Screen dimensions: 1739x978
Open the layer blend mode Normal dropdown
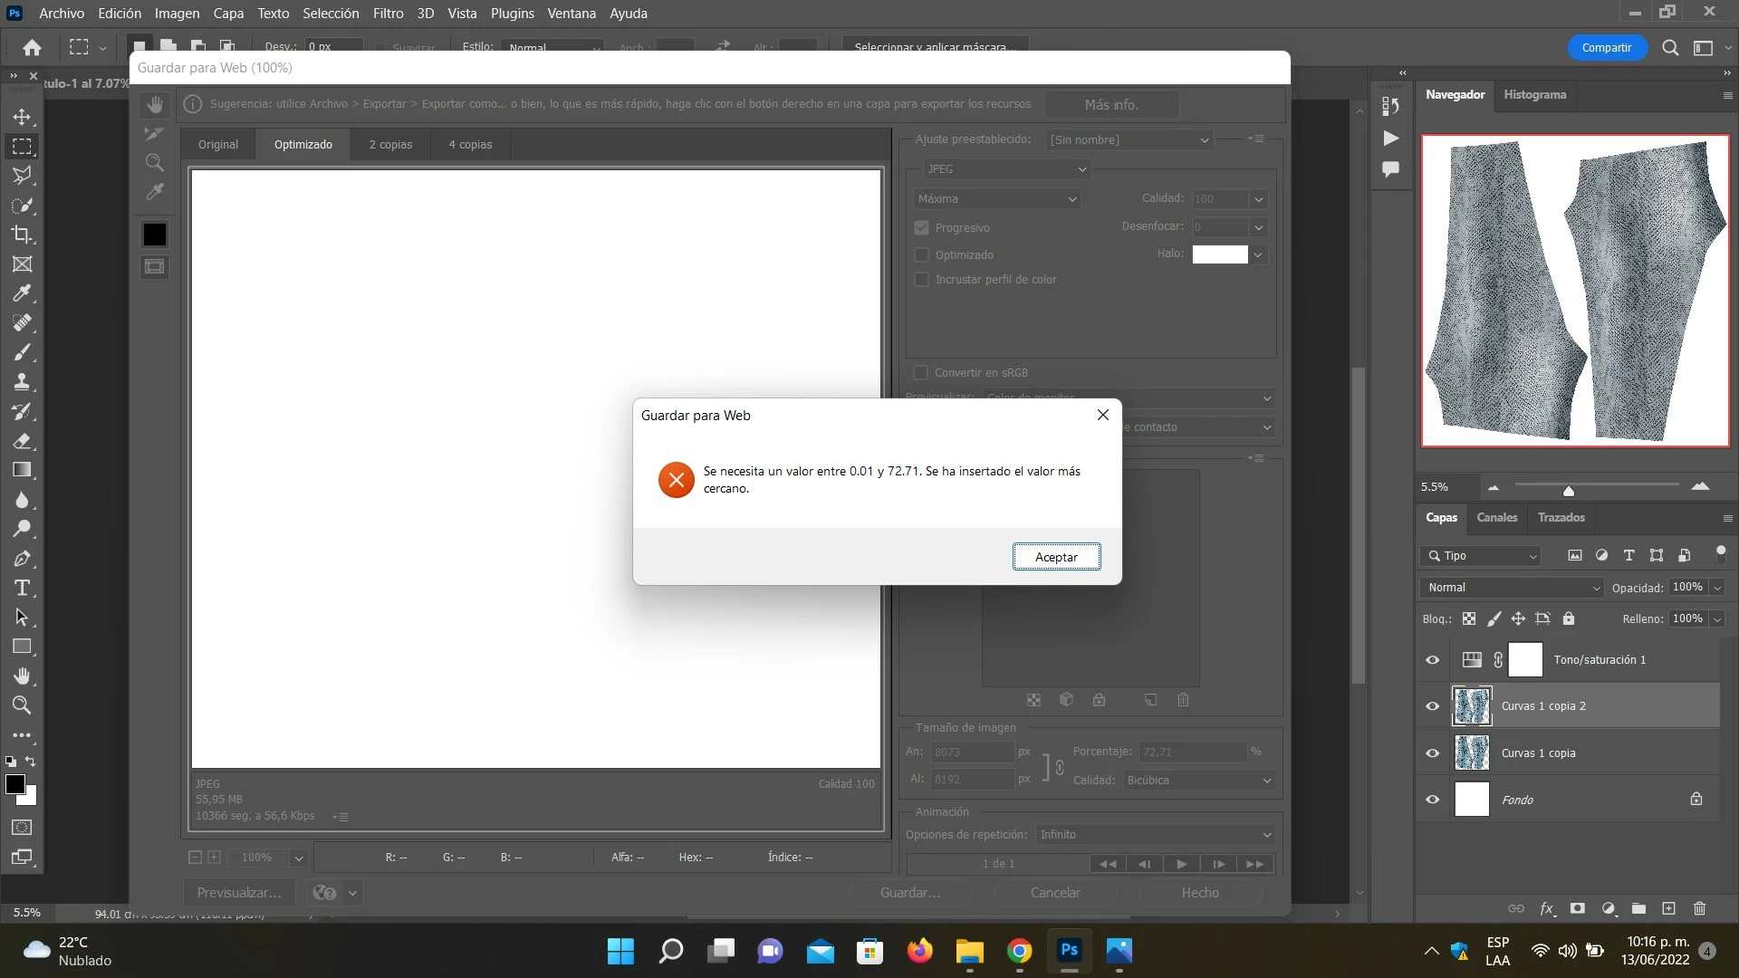pyautogui.click(x=1511, y=588)
